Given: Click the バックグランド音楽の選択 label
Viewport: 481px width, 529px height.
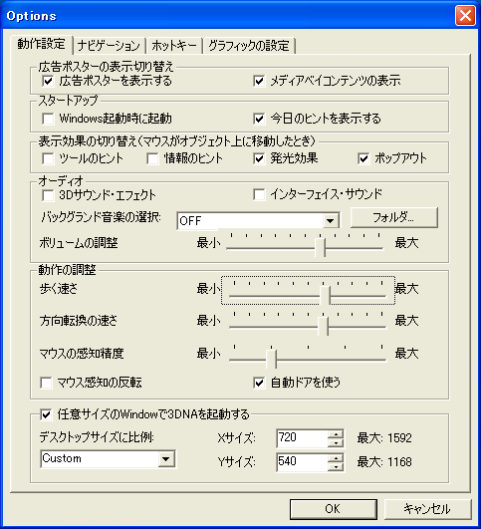Looking at the screenshot, I should (101, 217).
